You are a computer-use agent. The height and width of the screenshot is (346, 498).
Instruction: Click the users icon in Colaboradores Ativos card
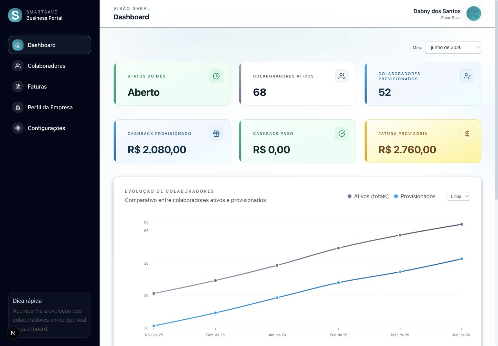coord(342,76)
